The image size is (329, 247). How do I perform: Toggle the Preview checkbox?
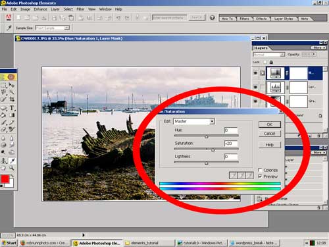pos(260,177)
